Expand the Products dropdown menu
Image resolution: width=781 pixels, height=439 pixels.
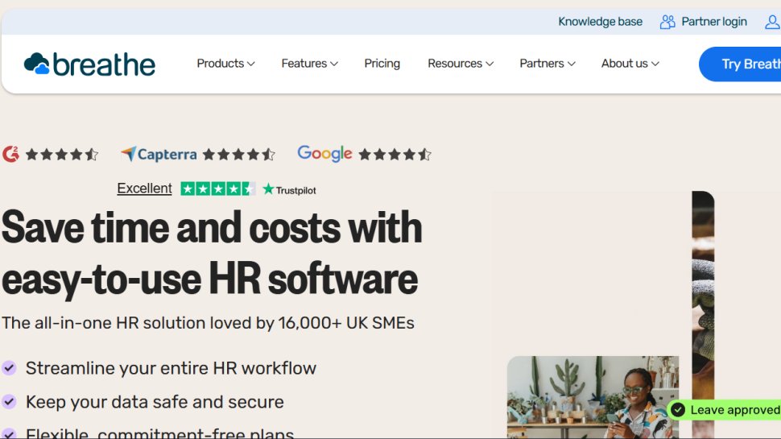pos(225,64)
